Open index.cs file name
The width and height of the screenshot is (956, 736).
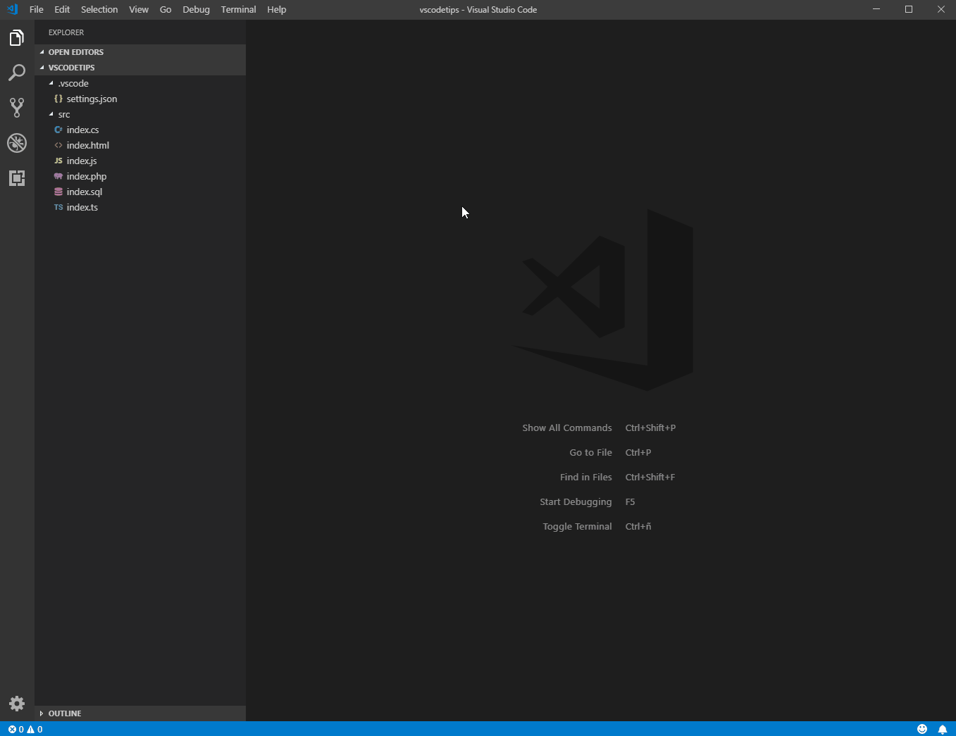tap(82, 130)
